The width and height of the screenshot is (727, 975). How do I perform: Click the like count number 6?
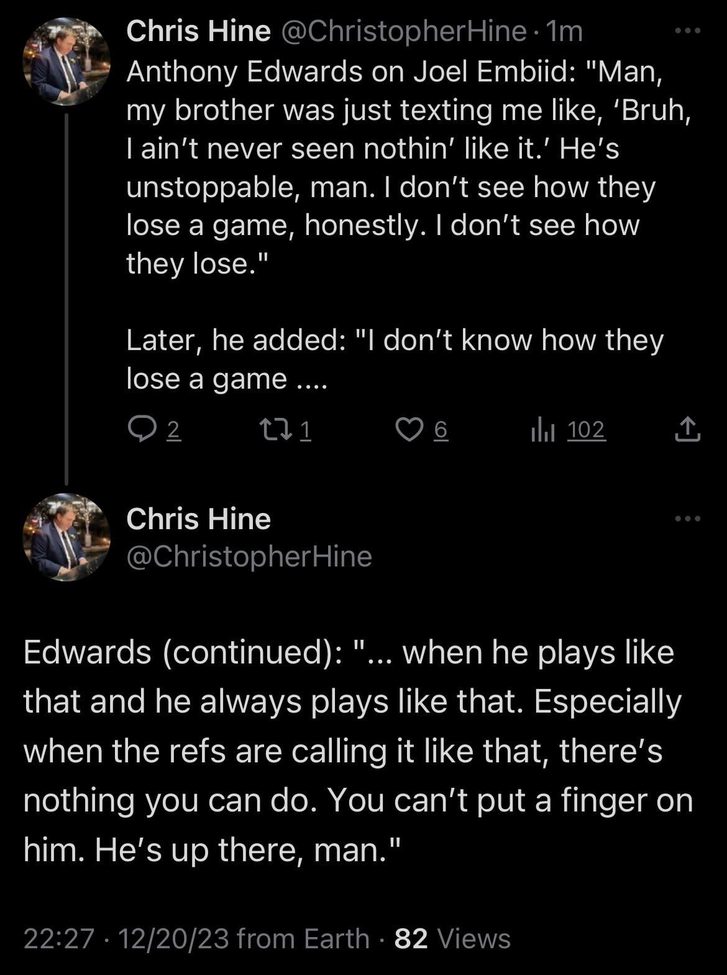click(x=440, y=430)
